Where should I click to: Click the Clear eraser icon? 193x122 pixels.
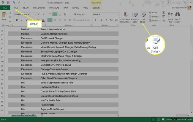[164, 21]
